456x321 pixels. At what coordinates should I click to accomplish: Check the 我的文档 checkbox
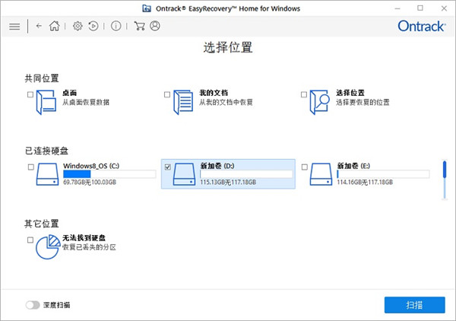pyautogui.click(x=167, y=94)
